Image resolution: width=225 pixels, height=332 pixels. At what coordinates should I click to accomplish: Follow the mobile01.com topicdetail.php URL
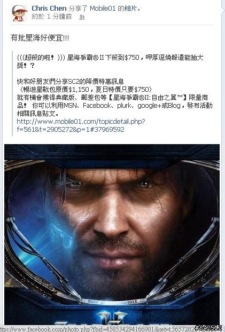[x=81, y=125]
